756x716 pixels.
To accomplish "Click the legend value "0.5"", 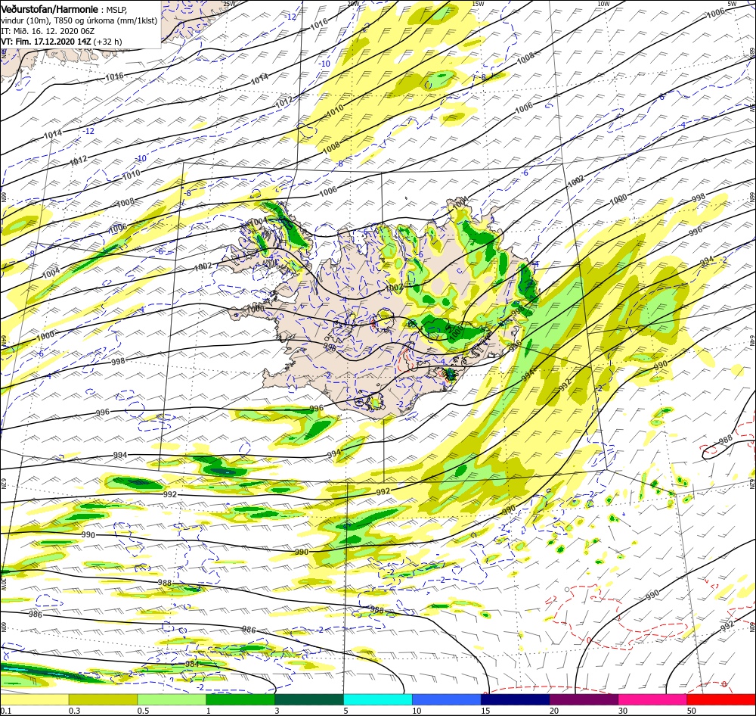I will click(x=143, y=711).
